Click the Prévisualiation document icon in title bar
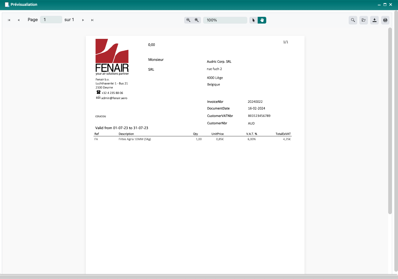398x279 pixels. click(7, 5)
